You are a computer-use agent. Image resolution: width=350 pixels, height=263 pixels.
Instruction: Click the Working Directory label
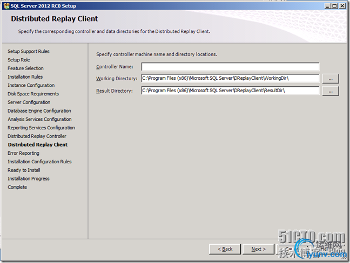(x=117, y=79)
